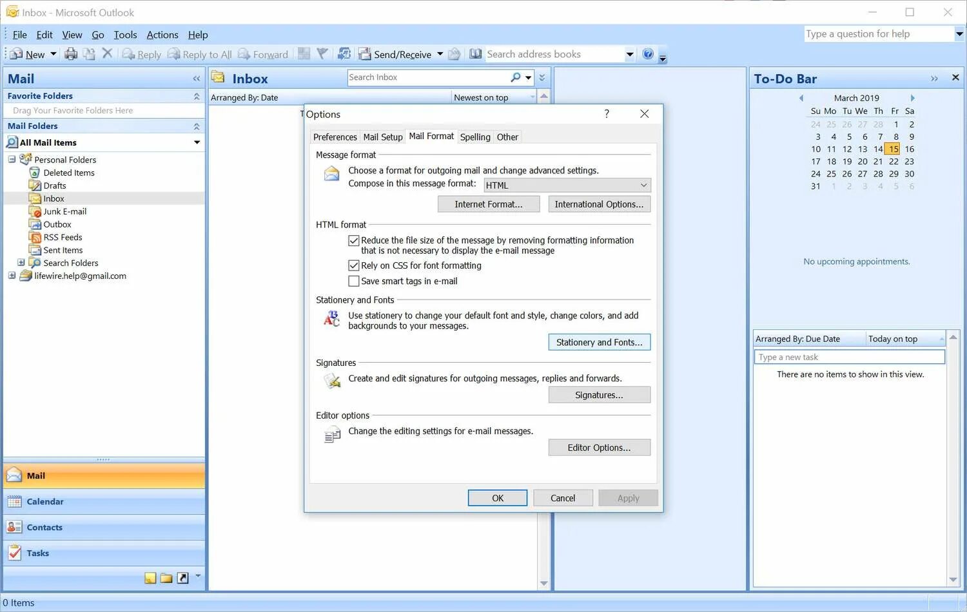This screenshot has width=967, height=612.
Task: Open the Actions menu
Action: tap(162, 35)
